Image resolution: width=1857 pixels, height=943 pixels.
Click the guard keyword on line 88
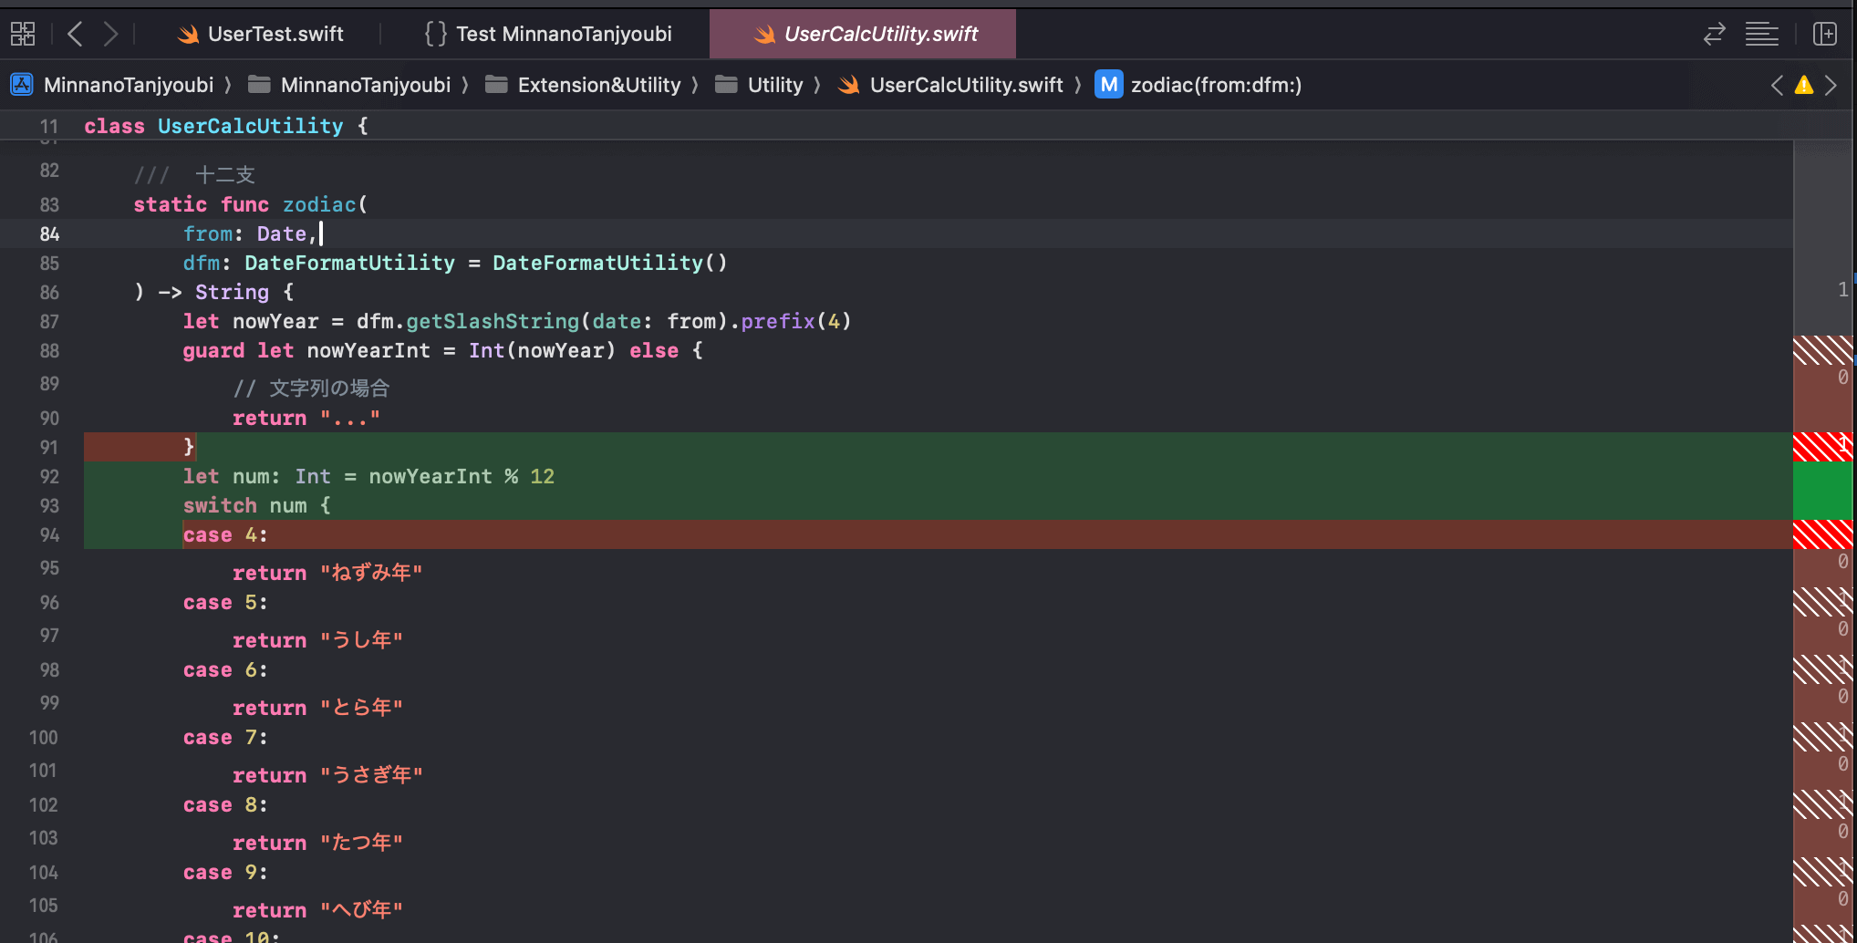(x=213, y=350)
